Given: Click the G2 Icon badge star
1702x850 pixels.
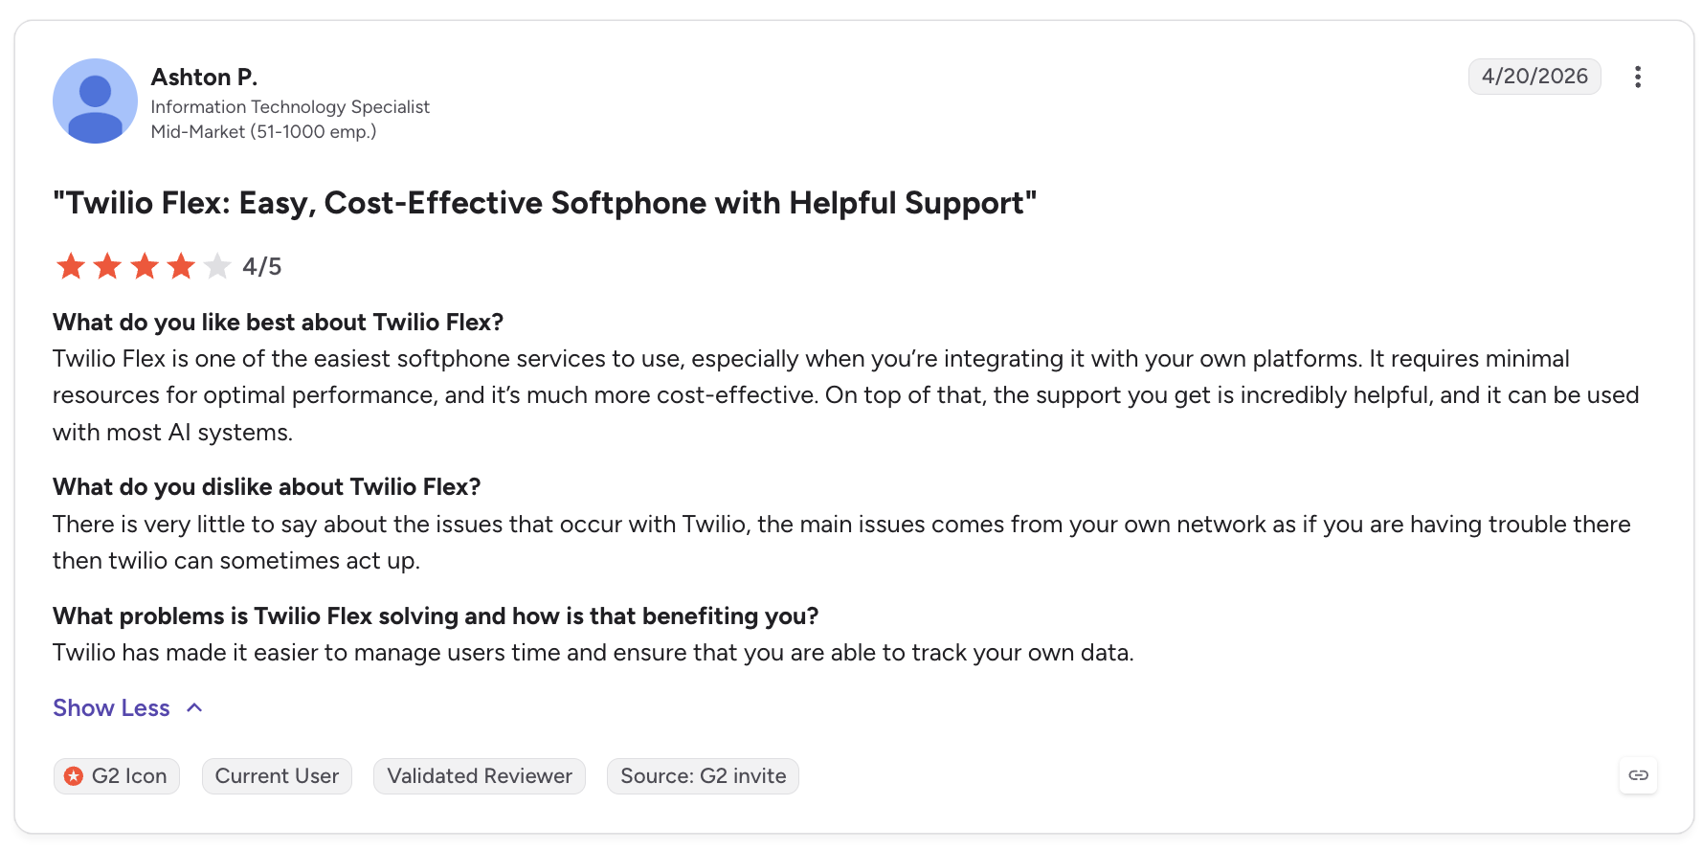Looking at the screenshot, I should (x=74, y=776).
